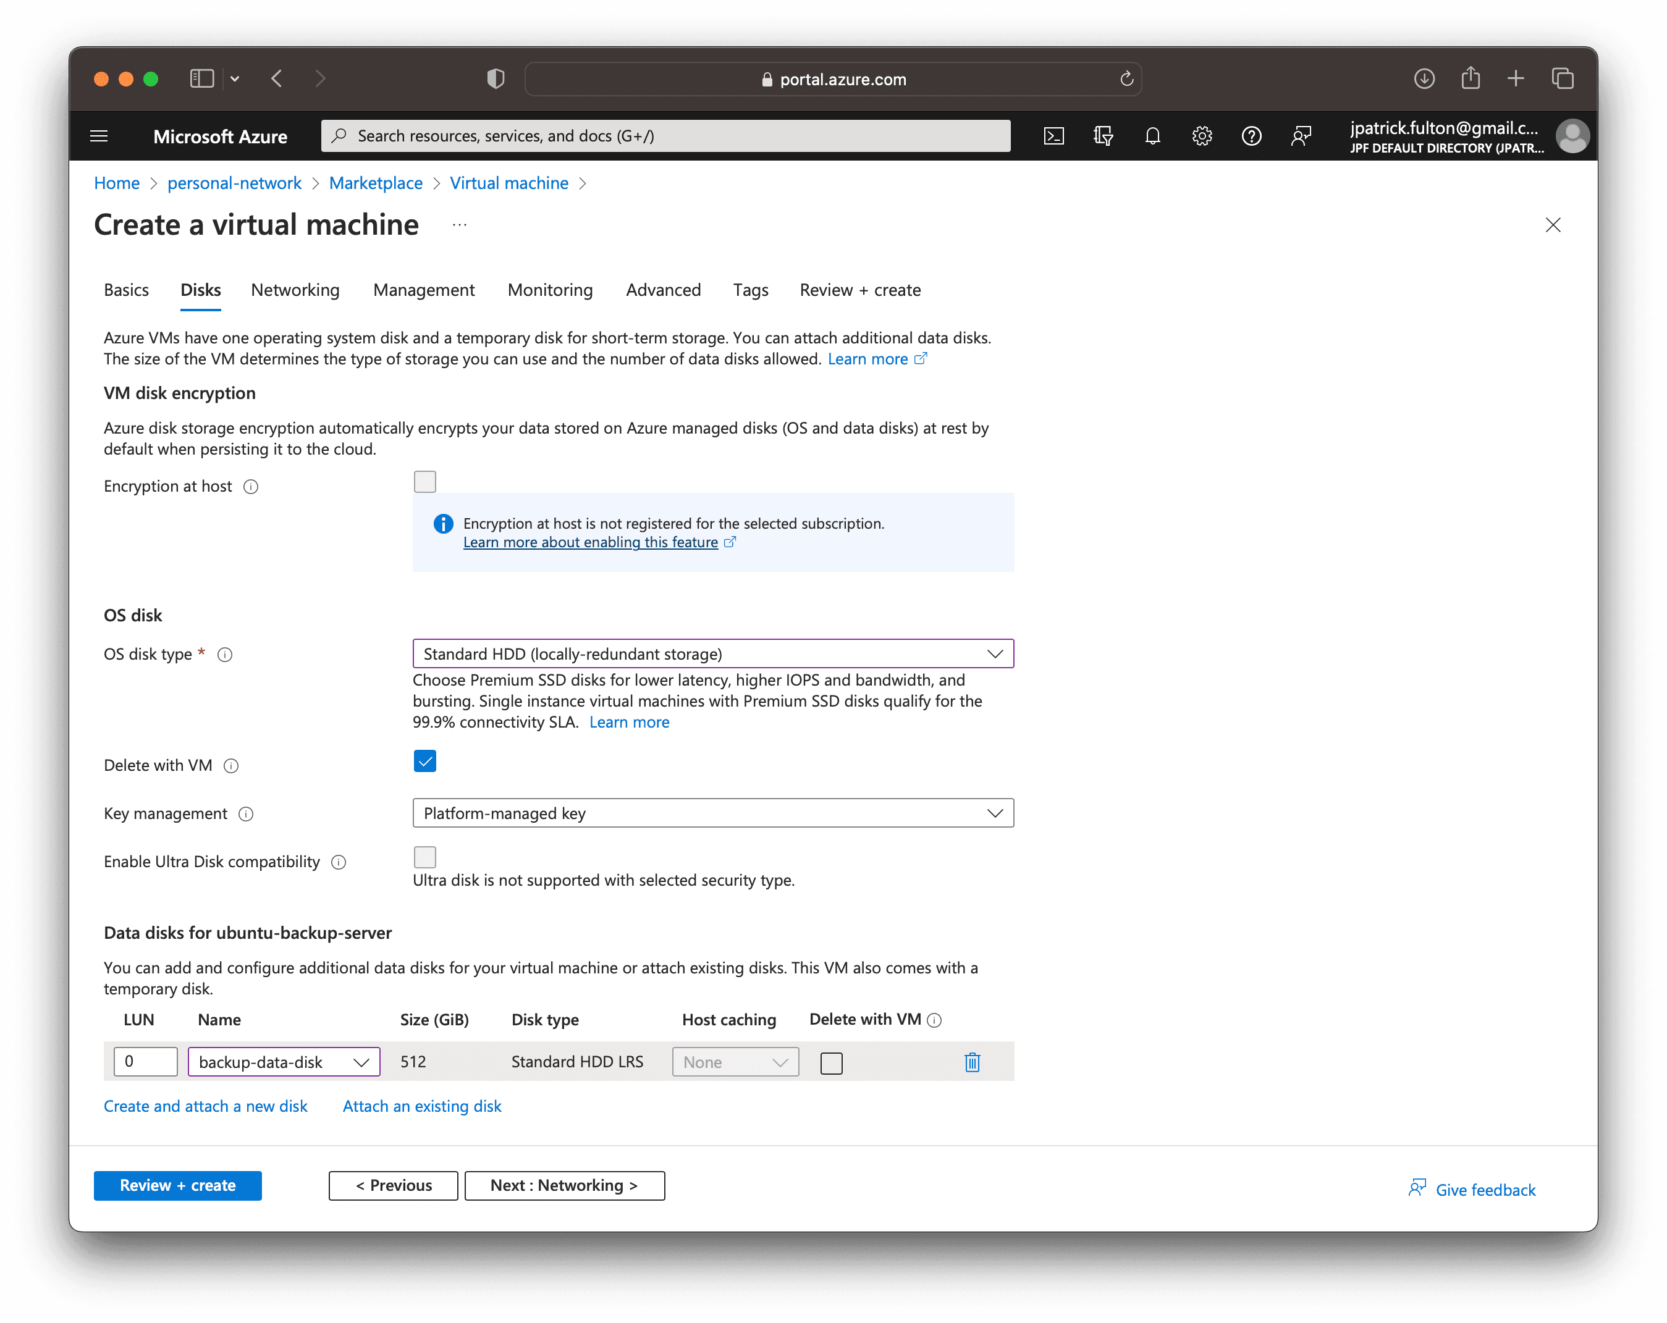This screenshot has width=1667, height=1323.
Task: Switch to the Tags tab
Action: click(x=750, y=290)
